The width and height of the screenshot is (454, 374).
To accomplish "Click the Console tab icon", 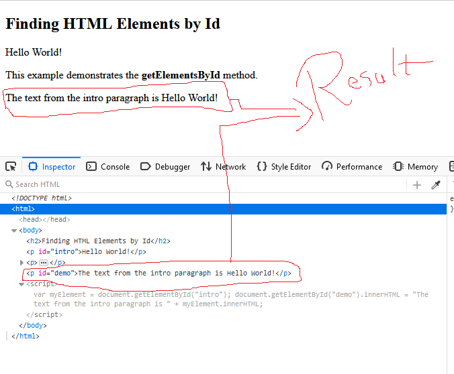I will 91,167.
